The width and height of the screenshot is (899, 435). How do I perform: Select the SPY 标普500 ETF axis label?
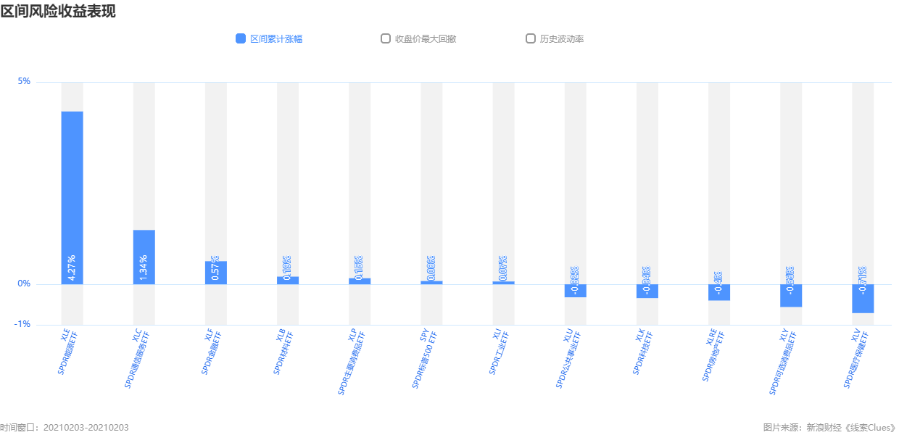pos(426,359)
